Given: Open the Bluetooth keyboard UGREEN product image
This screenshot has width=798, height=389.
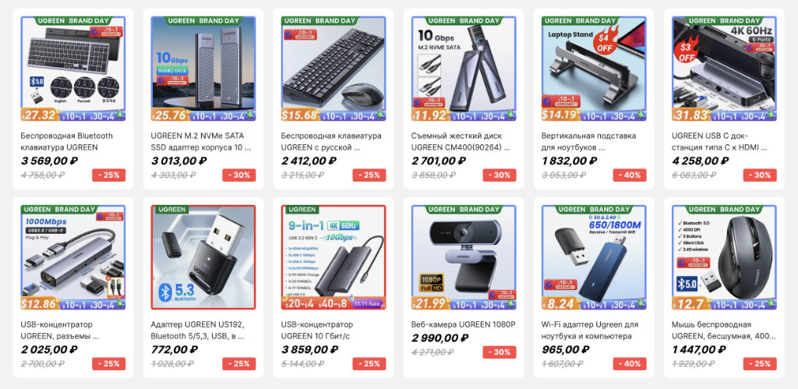Looking at the screenshot, I should [72, 69].
